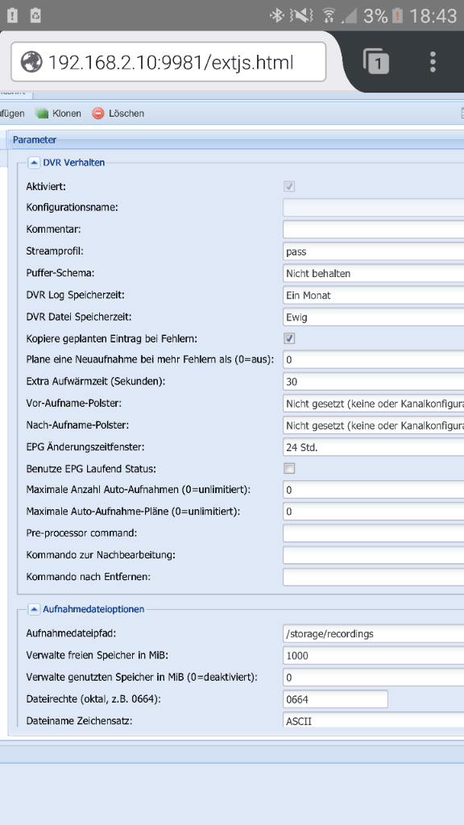
Task: Open the DVR Log Speicherzeit dropdown
Action: coord(374,295)
